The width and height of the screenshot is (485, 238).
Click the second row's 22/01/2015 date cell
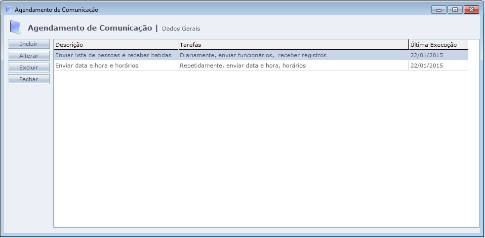pyautogui.click(x=427, y=66)
